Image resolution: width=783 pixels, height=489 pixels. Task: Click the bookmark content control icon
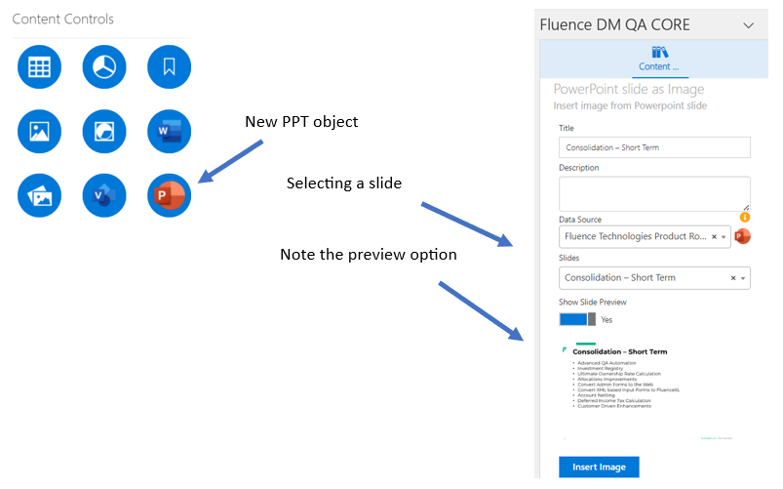pyautogui.click(x=170, y=67)
